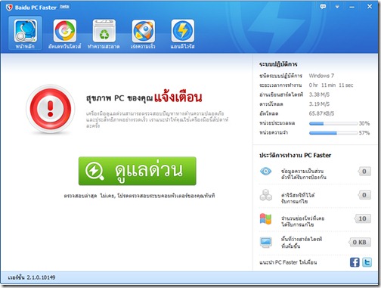Close the Baidu PC Faster window
The width and height of the screenshot is (381, 288).
click(370, 7)
